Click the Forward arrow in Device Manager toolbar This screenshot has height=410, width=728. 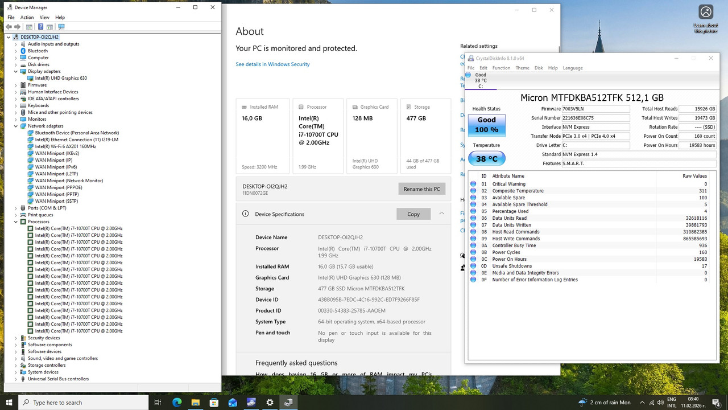tap(18, 27)
